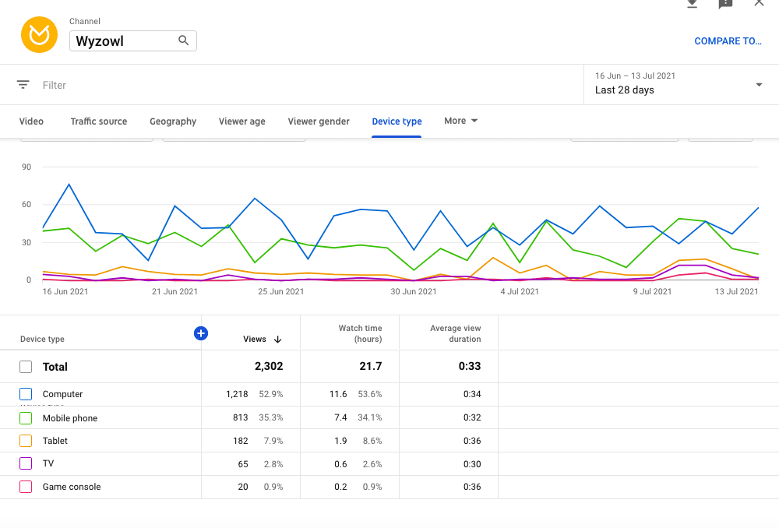Click Mobile phone views value 813
The height and width of the screenshot is (528, 779).
point(241,417)
